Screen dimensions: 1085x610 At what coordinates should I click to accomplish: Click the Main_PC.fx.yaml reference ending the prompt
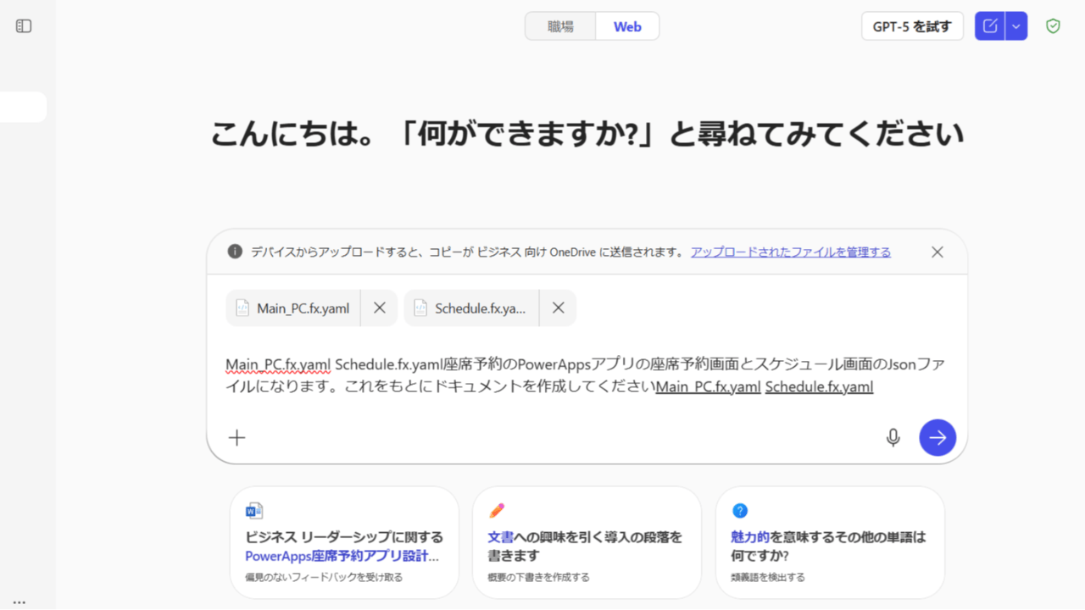pos(709,387)
